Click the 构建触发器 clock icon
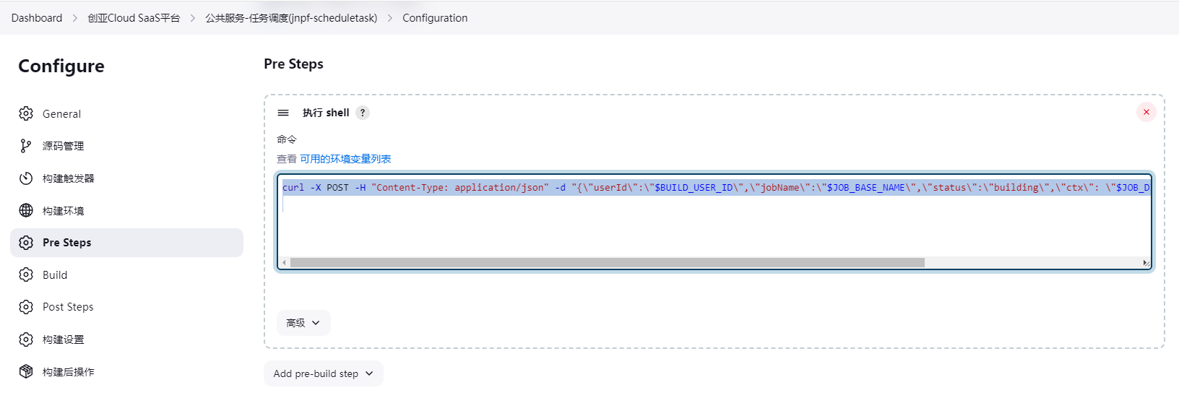The width and height of the screenshot is (1179, 398). coord(26,178)
